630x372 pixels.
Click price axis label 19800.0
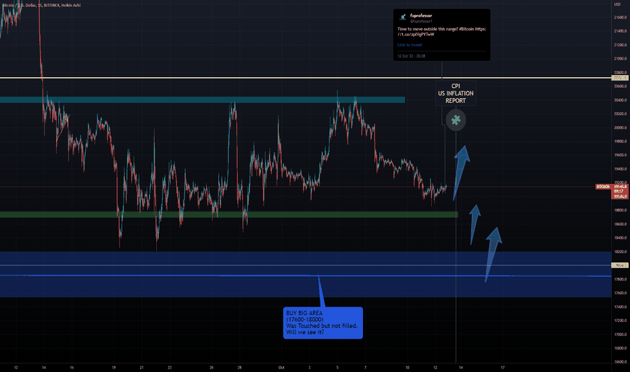coord(620,141)
